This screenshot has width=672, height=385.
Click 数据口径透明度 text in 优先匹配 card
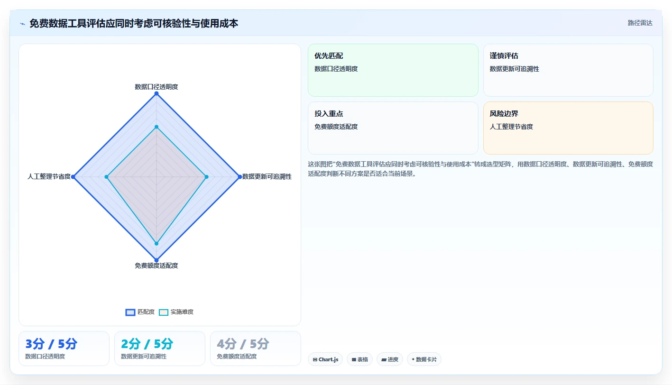336,69
